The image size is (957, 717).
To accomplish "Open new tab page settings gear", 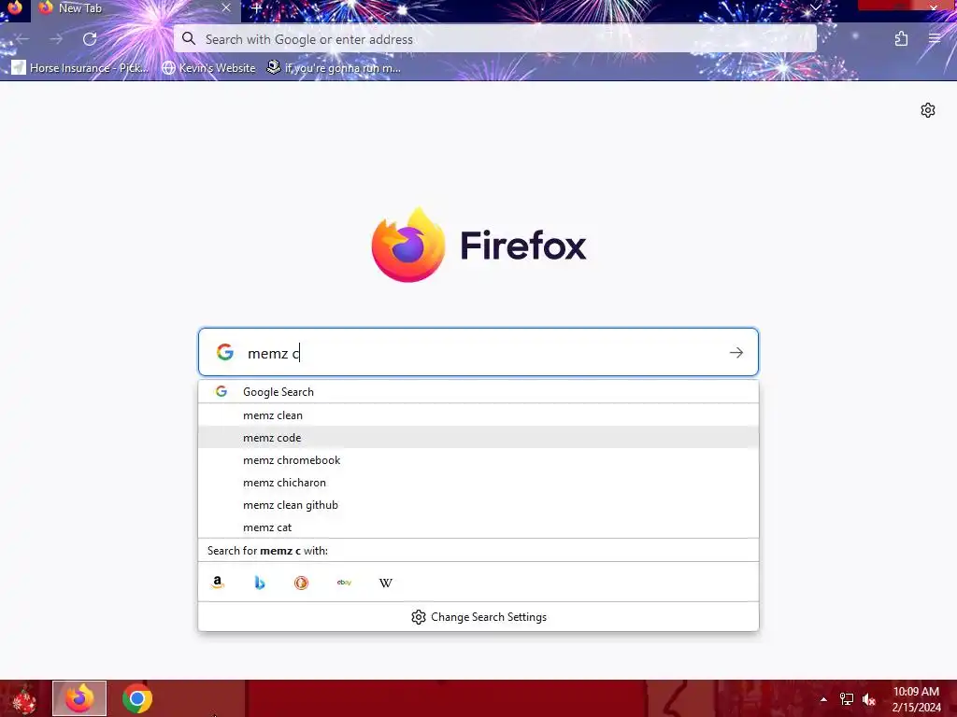I will [x=928, y=110].
